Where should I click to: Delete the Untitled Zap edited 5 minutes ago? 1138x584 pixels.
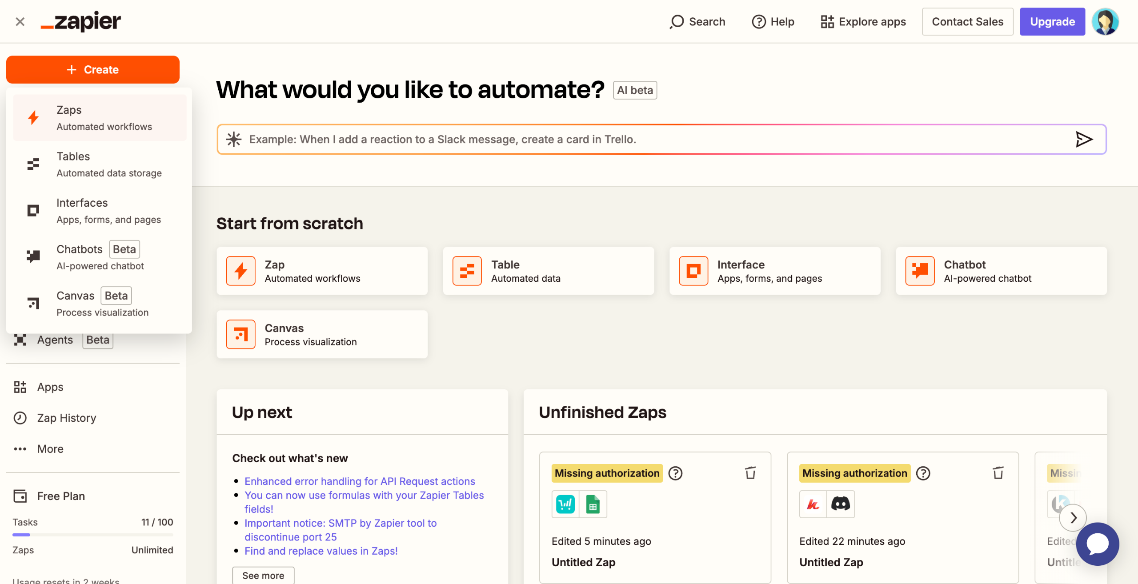tap(750, 473)
